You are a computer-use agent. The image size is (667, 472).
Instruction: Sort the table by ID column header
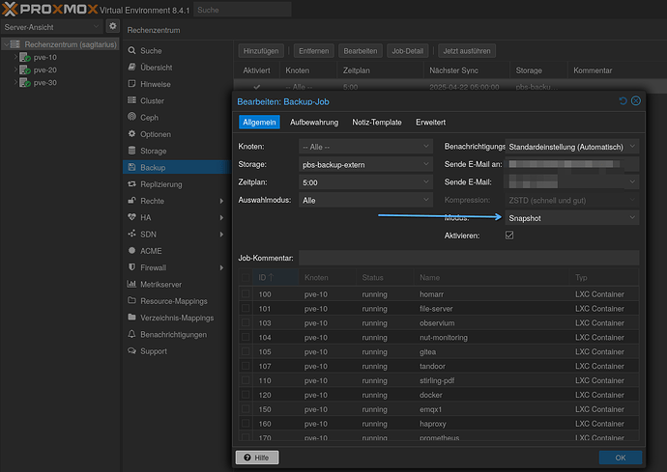[266, 277]
